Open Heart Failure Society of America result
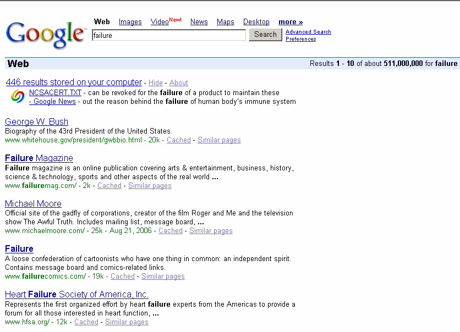460x332 pixels. tap(76, 294)
